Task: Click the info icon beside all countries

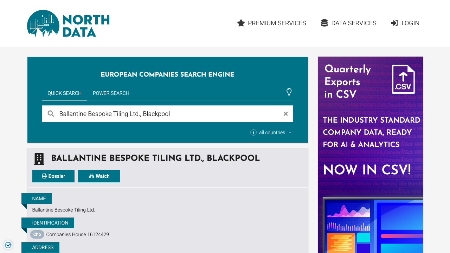Action: point(253,132)
